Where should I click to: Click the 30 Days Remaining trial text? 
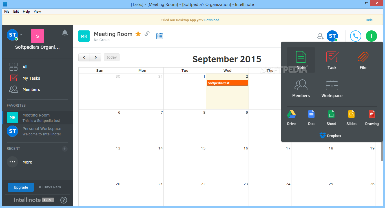click(x=51, y=187)
